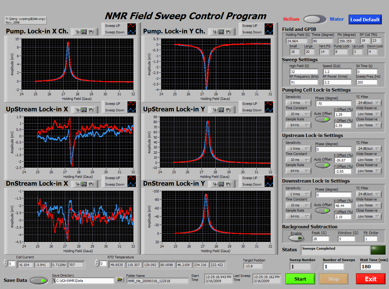Click the High Field (G) input field
The width and height of the screenshot is (389, 289).
304,71
